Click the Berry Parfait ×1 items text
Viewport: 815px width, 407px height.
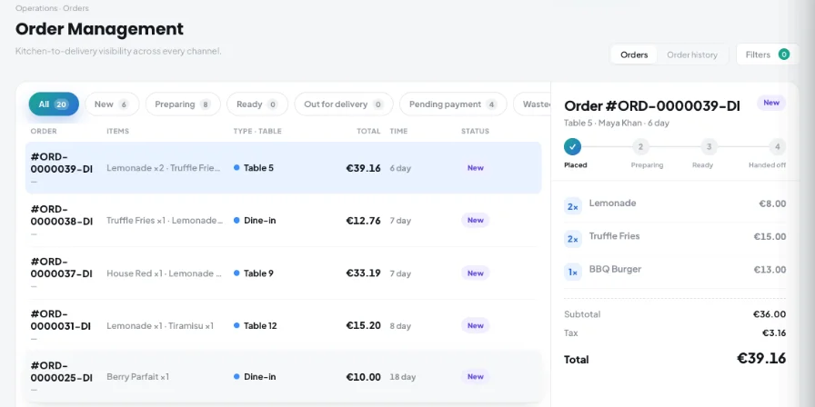[x=137, y=376]
